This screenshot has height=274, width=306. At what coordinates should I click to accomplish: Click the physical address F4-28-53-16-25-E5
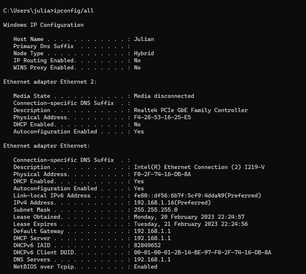tap(162, 117)
